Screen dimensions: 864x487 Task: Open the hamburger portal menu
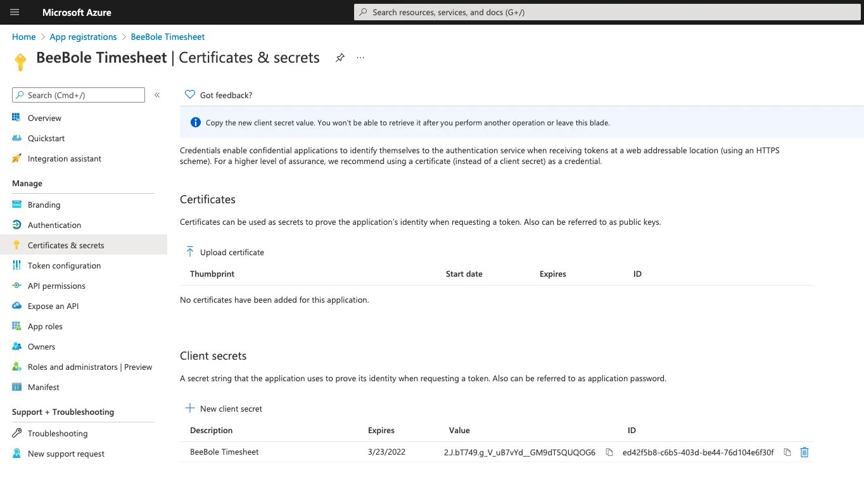(x=15, y=12)
